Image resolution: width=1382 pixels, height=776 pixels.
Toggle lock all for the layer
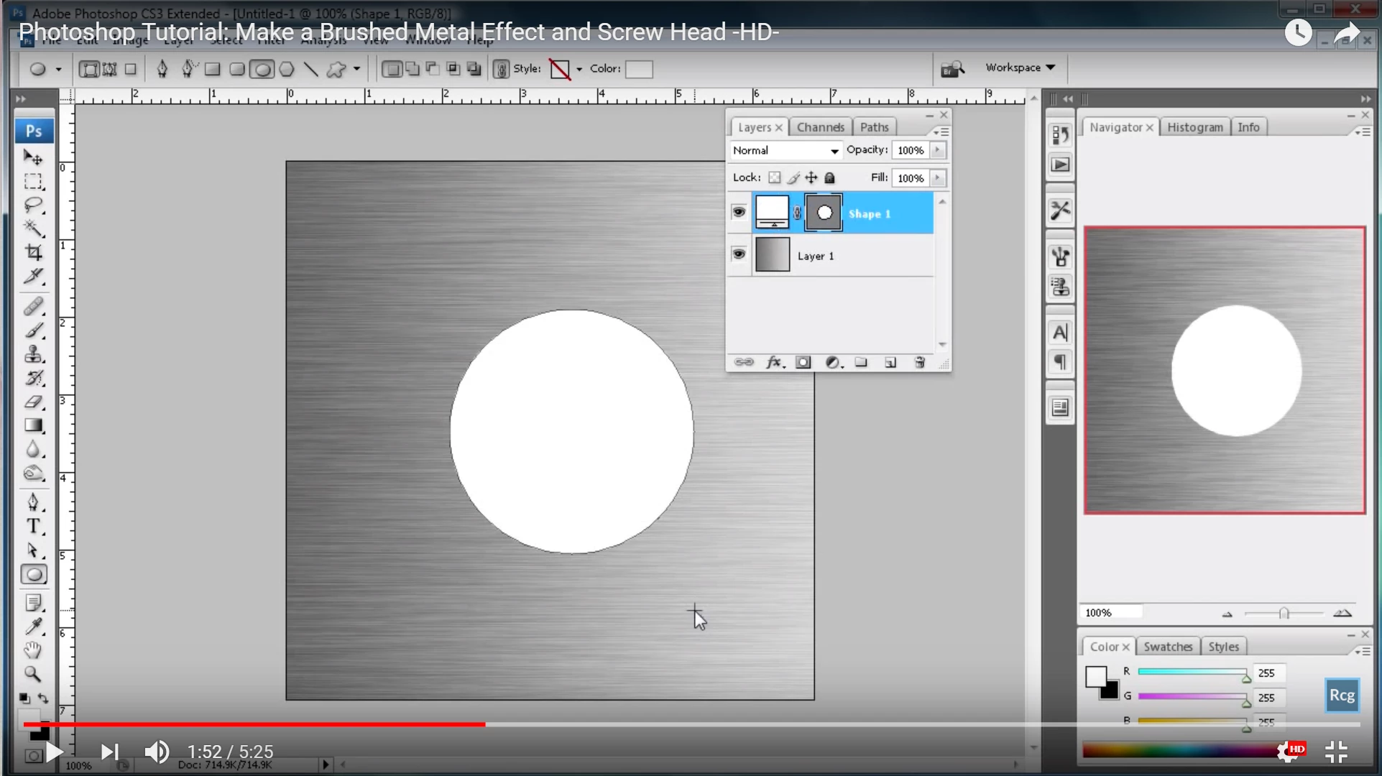coord(830,177)
